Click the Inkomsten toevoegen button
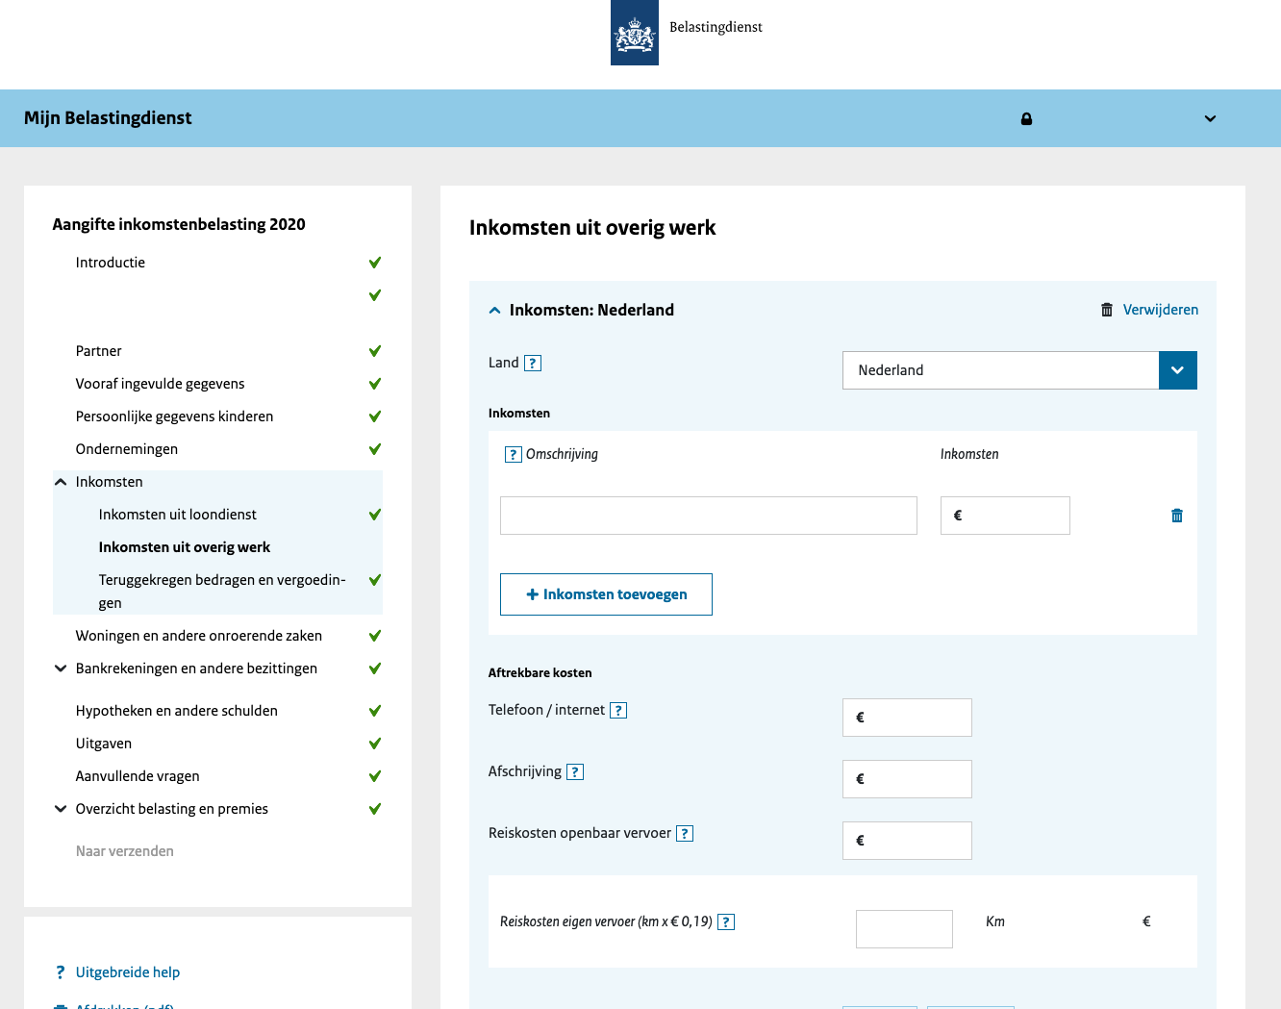The width and height of the screenshot is (1281, 1009). (606, 594)
